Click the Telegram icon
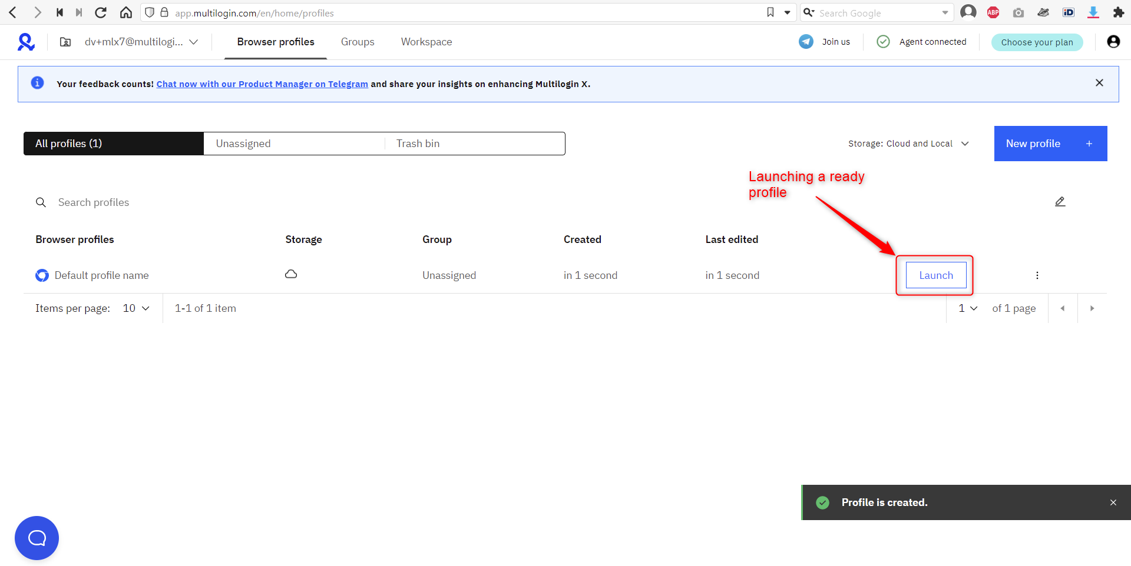 tap(806, 41)
